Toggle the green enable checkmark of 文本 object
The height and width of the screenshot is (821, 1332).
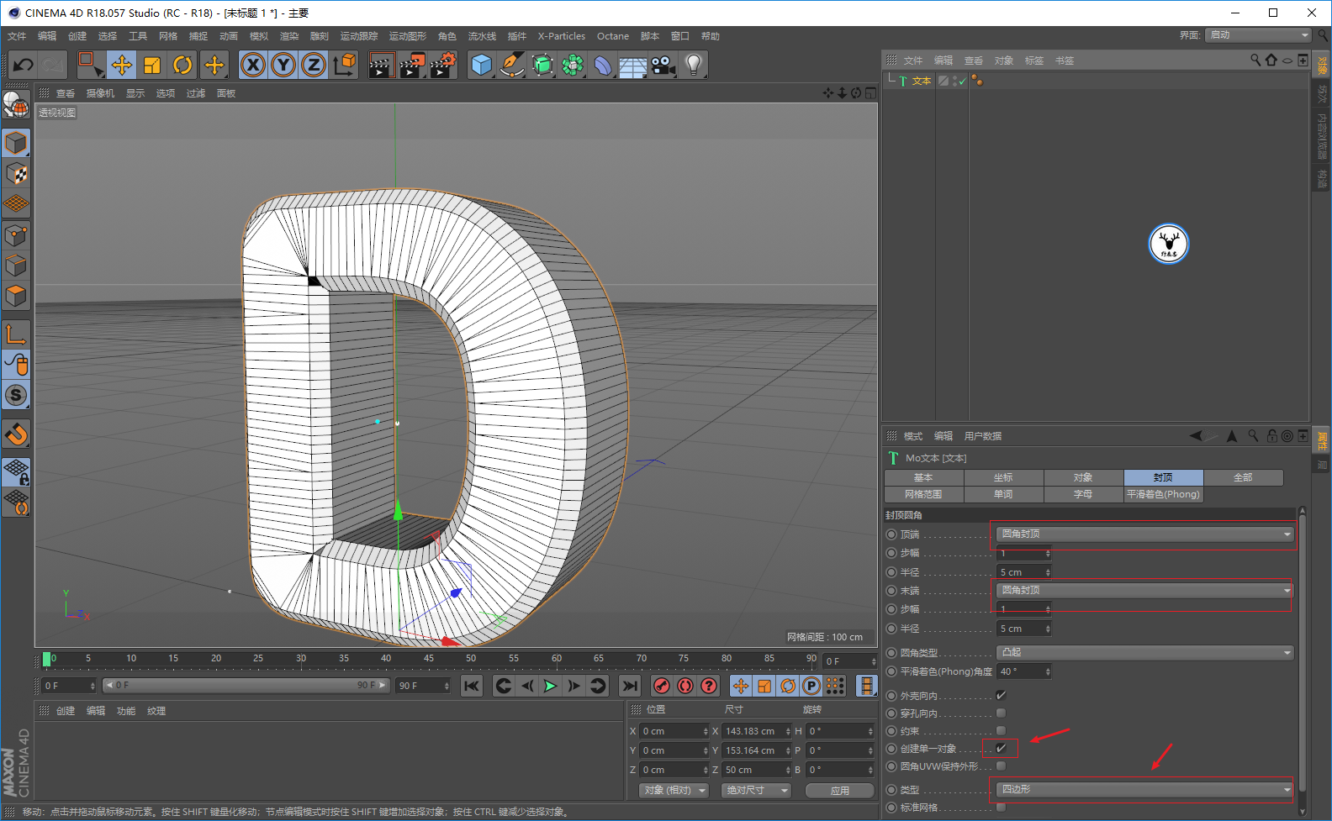(962, 82)
